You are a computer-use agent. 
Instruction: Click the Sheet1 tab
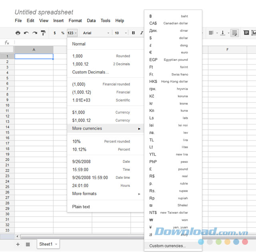tap(46, 244)
